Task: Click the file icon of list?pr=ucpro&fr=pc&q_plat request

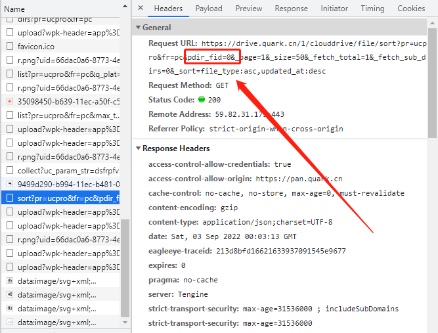Action: [x=9, y=74]
